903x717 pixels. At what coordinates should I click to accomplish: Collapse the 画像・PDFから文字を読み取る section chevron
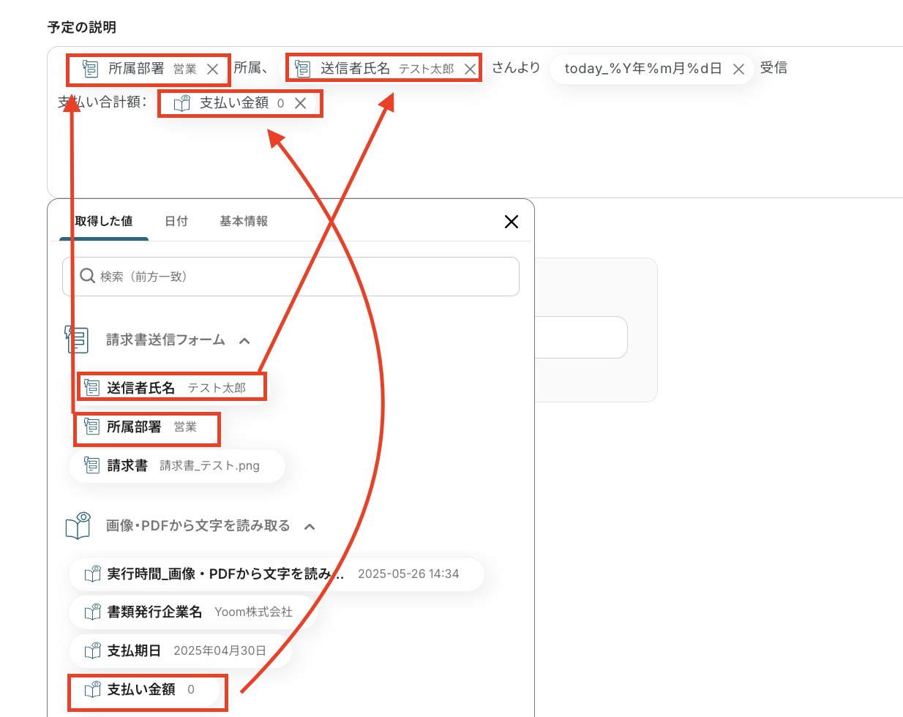(x=310, y=526)
